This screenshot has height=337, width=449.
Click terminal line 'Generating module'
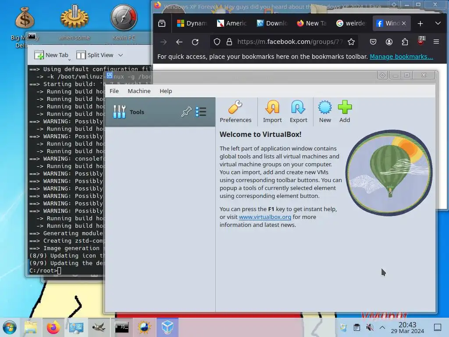tap(67, 233)
